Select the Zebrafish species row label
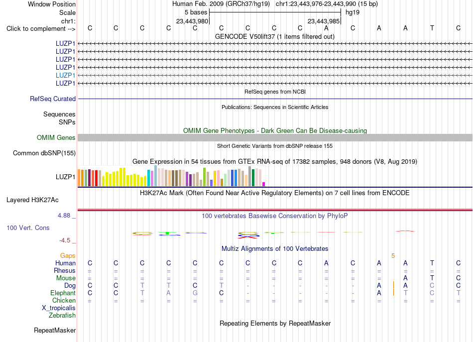Screen dimensions: 473x342 pyautogui.click(x=62, y=315)
